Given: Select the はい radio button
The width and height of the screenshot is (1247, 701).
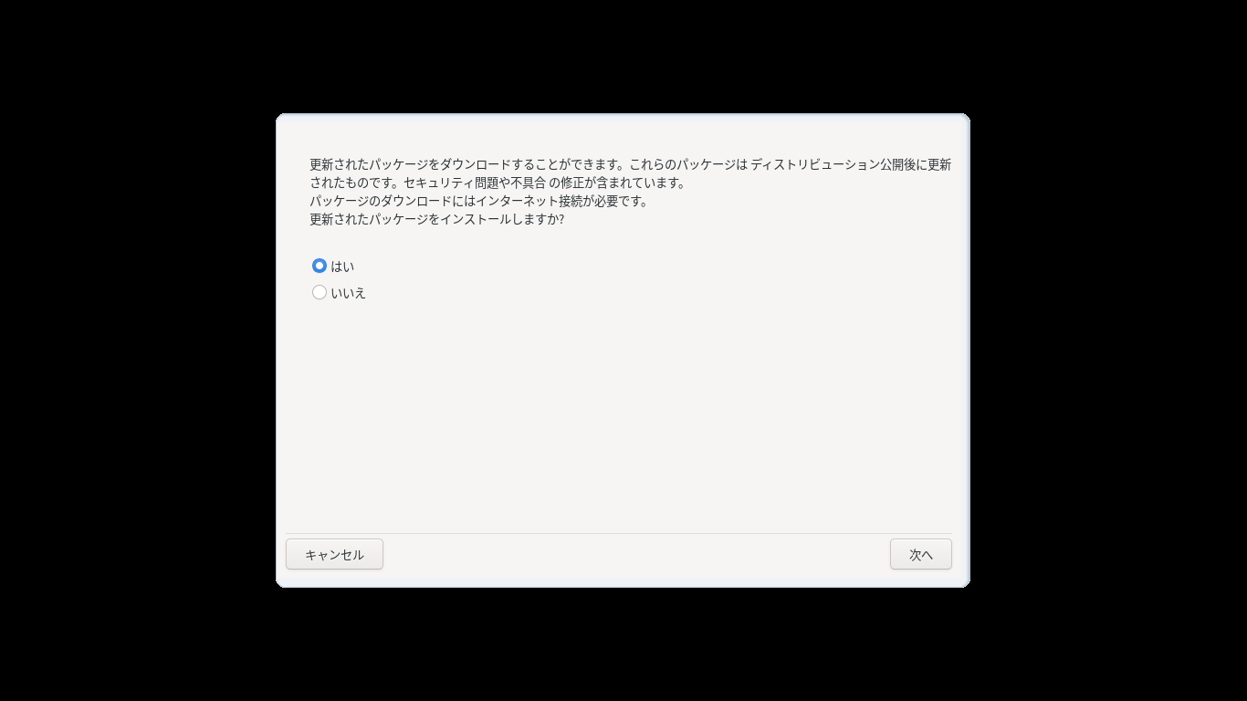Looking at the screenshot, I should 320,266.
